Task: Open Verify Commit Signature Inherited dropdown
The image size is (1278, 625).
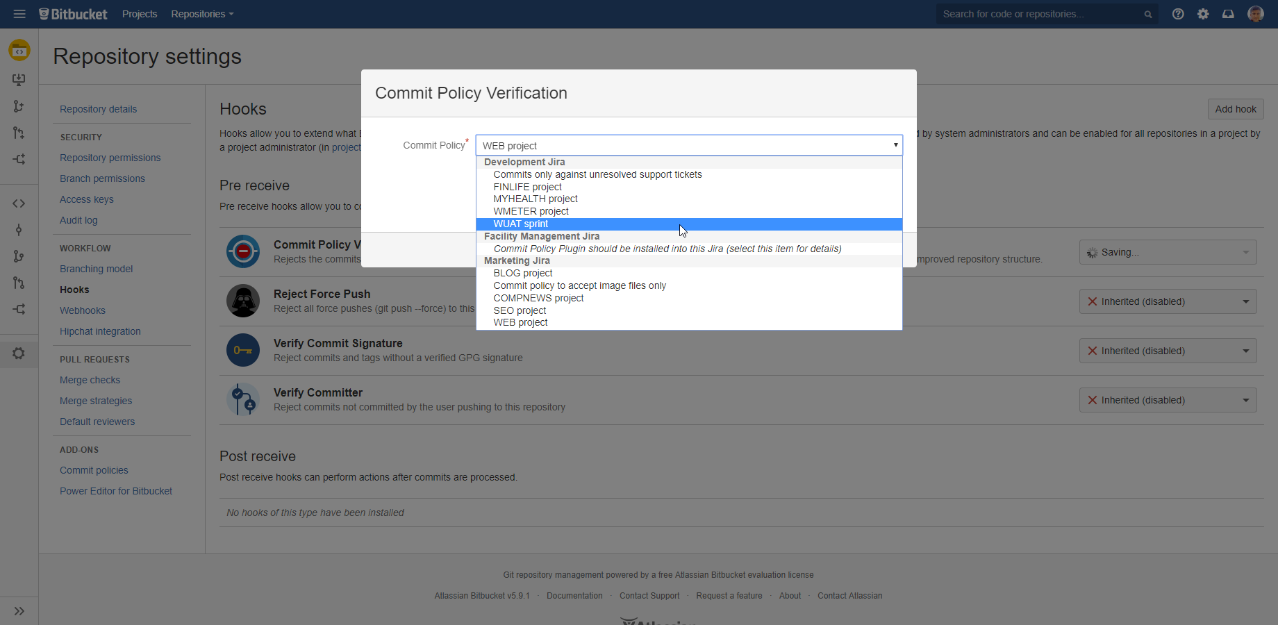Action: click(1168, 351)
